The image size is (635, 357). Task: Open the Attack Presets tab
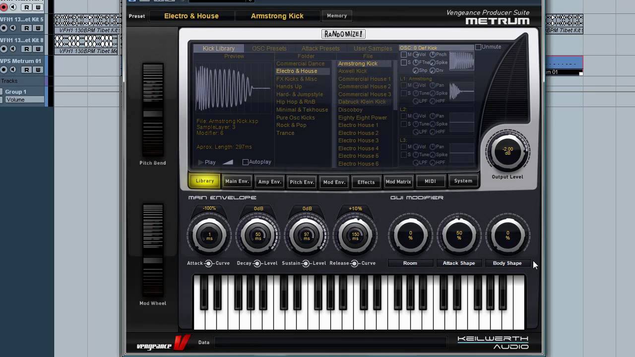tap(320, 49)
